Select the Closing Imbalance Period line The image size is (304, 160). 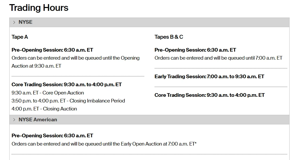pyautogui.click(x=68, y=101)
